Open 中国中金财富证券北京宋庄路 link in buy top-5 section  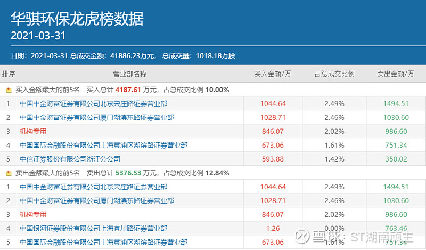(x=94, y=103)
